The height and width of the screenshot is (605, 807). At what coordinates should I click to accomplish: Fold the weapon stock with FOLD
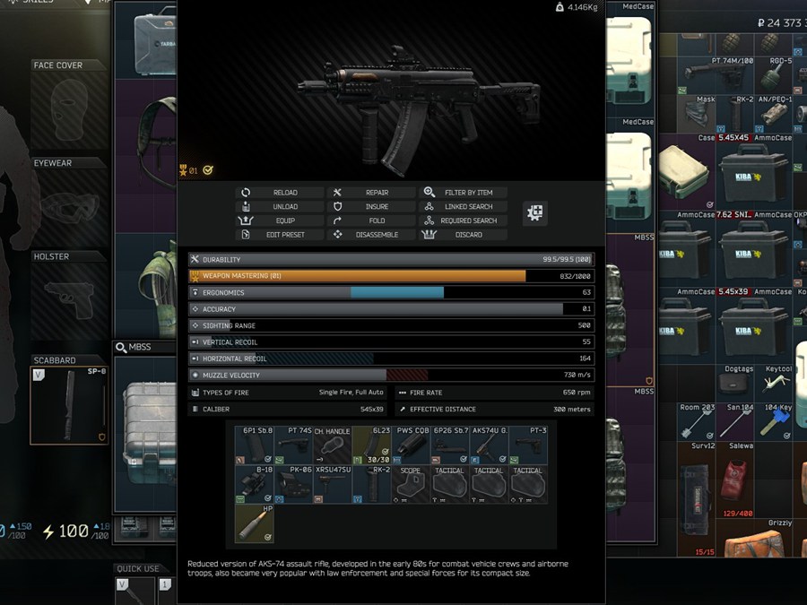tap(371, 220)
